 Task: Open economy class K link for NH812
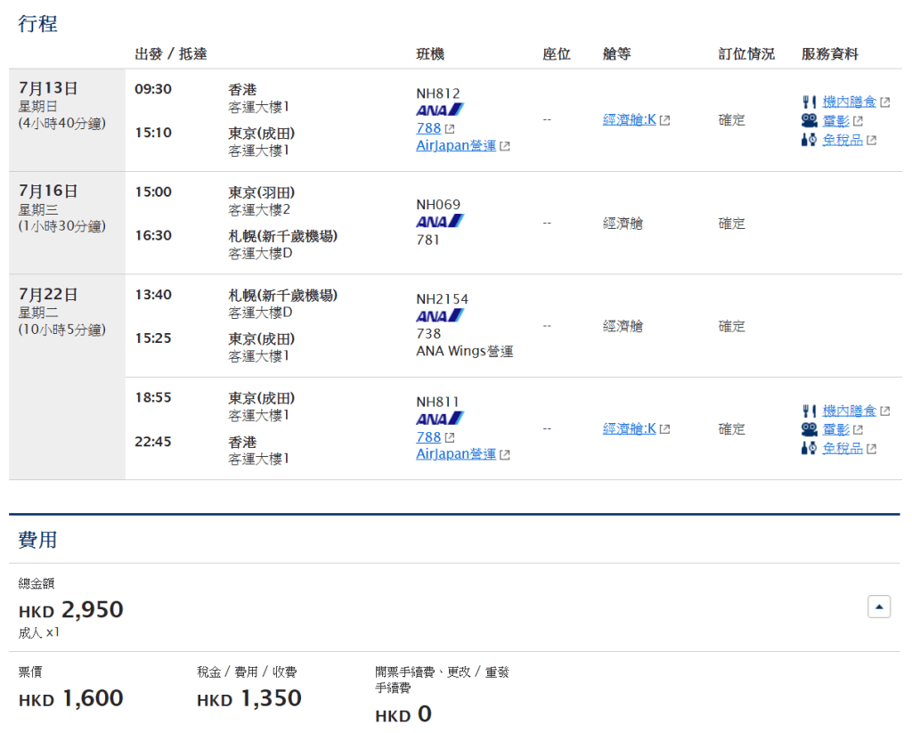(x=629, y=119)
